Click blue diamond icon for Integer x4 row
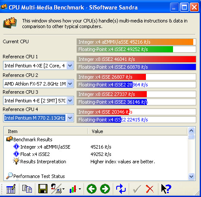The image size is (201, 197). click(16, 146)
